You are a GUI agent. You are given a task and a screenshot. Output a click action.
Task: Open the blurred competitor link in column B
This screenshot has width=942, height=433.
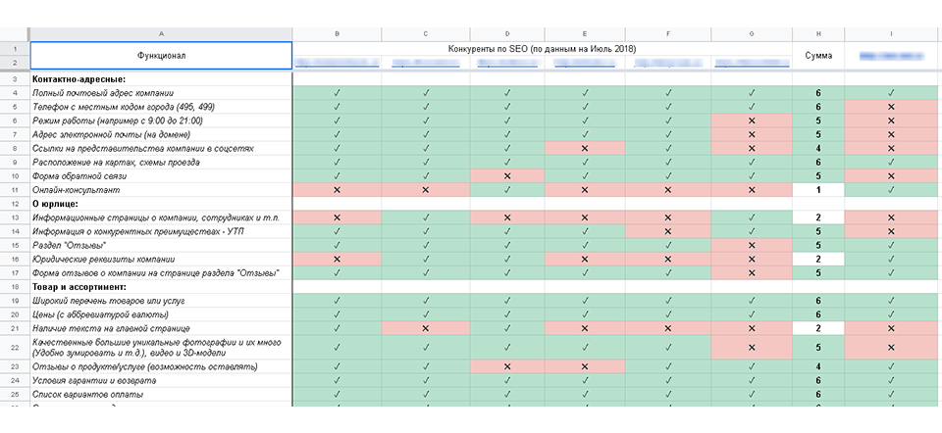338,64
